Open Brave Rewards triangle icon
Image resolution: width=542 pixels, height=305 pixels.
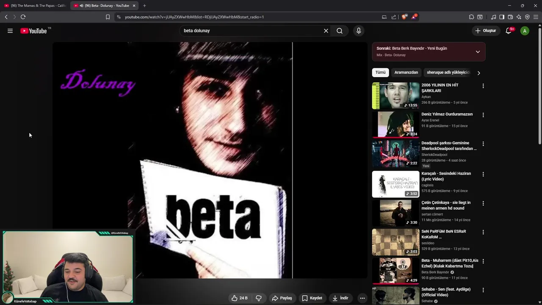pos(414,17)
